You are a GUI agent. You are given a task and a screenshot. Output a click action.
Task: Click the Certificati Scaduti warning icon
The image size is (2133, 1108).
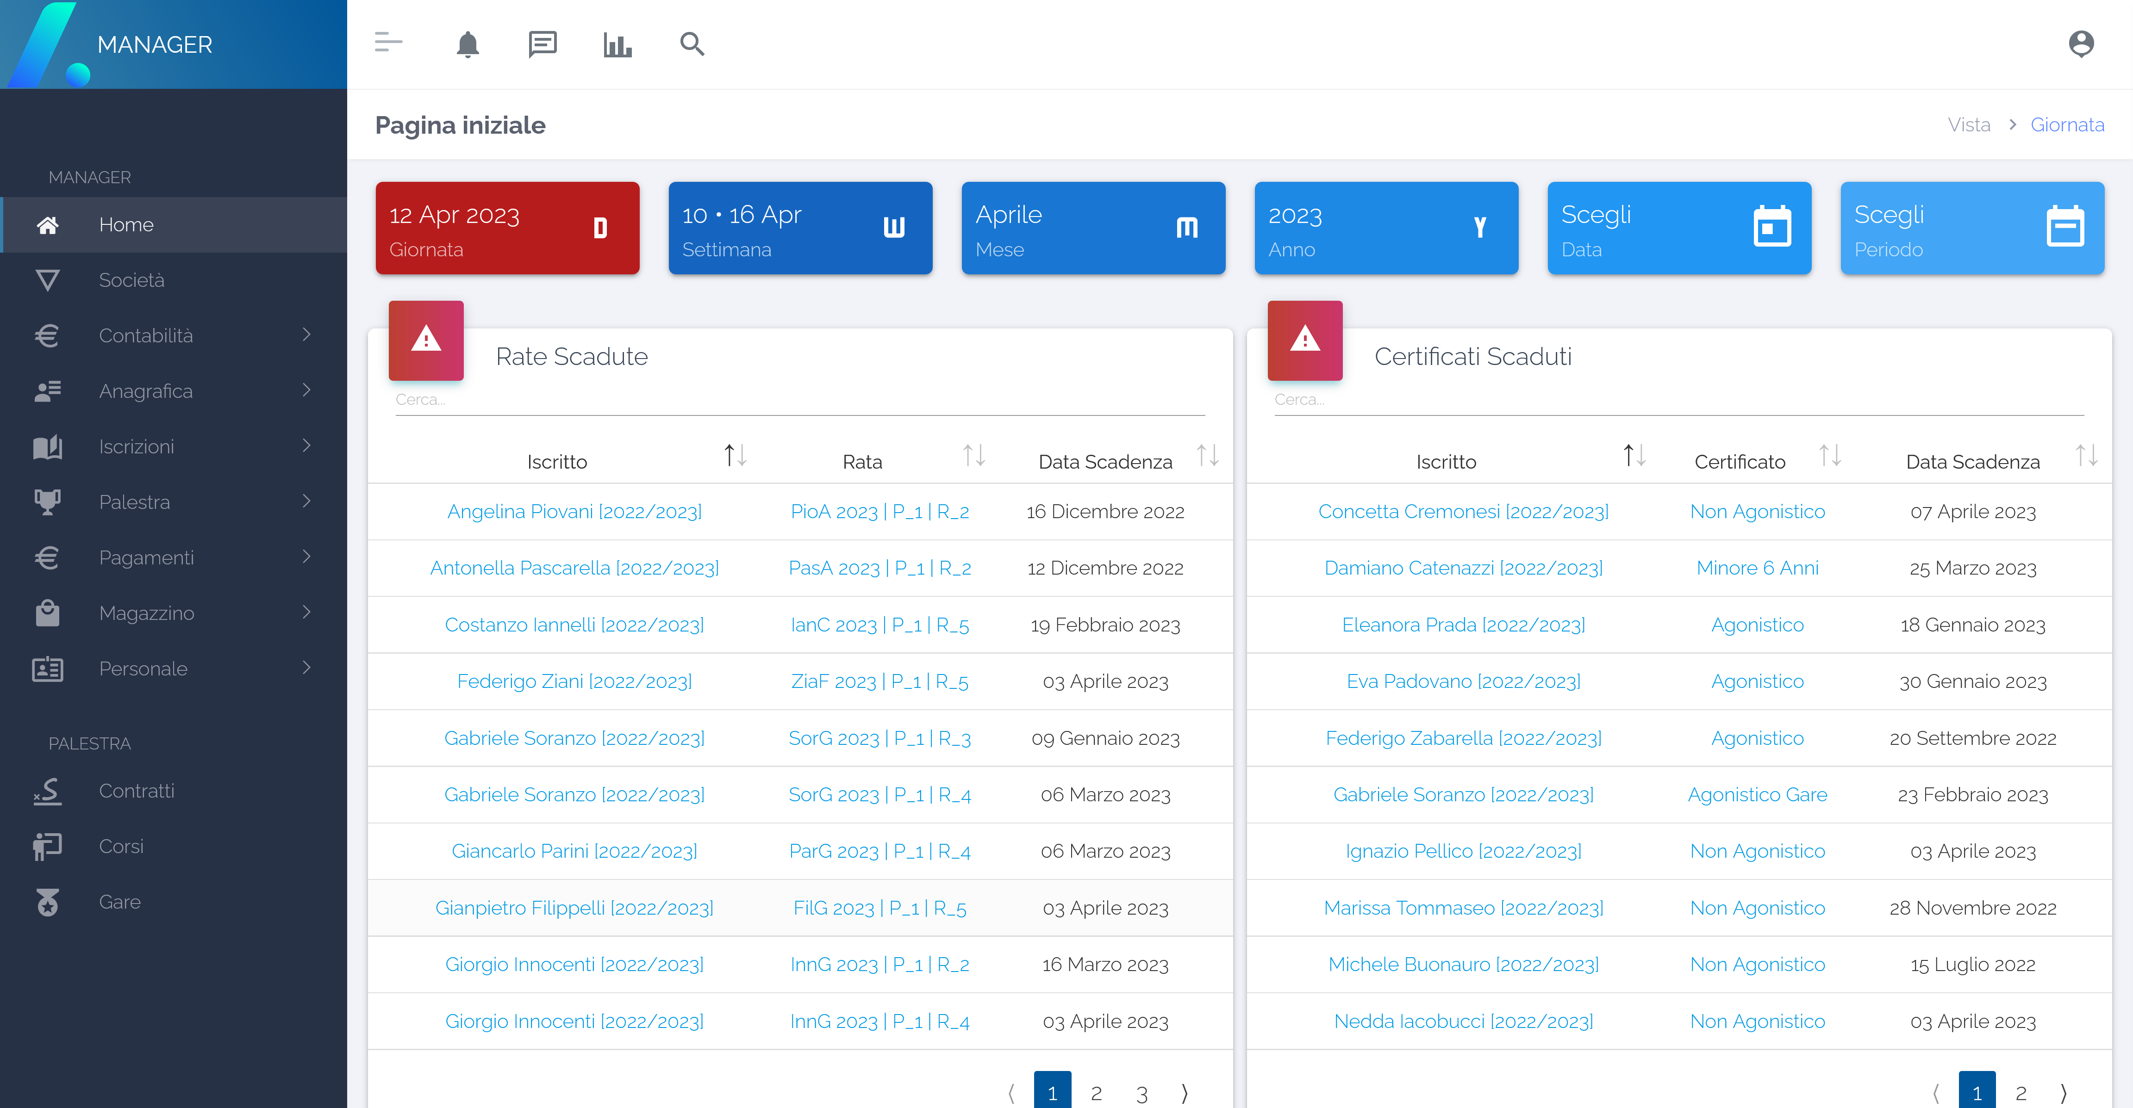tap(1304, 340)
